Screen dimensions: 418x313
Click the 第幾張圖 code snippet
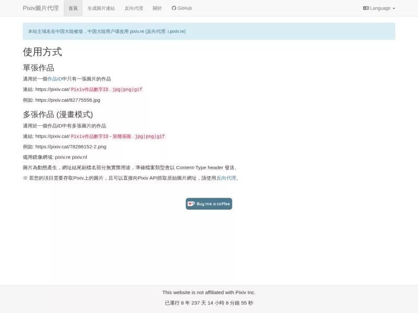(122, 136)
